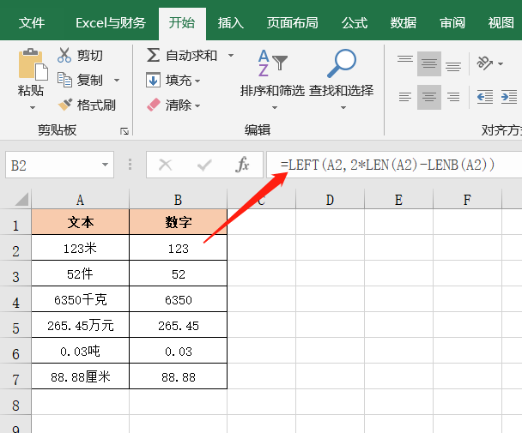Open the clipboard (剪贴板) dialog launcher
Screen dimensions: 522x433
click(124, 131)
